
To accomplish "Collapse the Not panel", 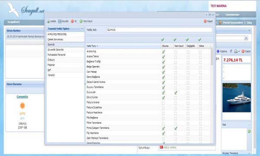I will pos(249,125).
